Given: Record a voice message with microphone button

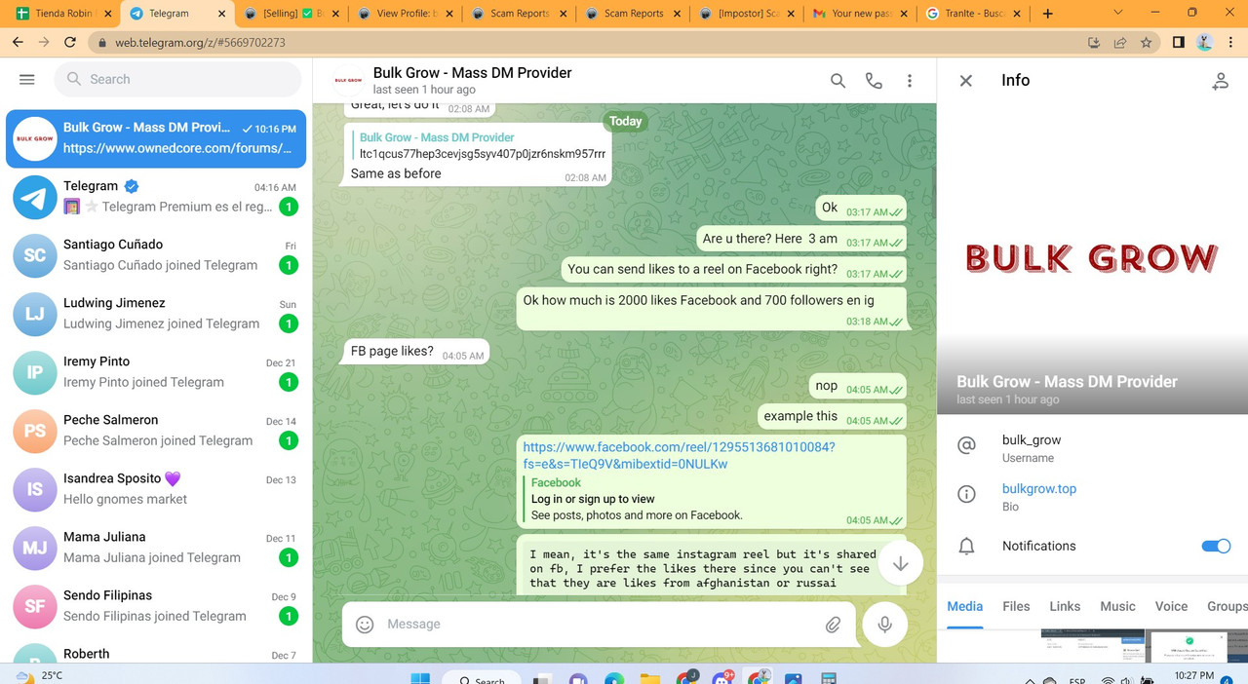Looking at the screenshot, I should (x=885, y=625).
